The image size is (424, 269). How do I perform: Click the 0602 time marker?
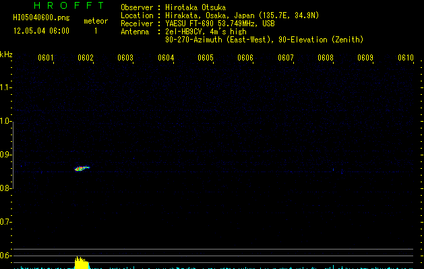point(86,57)
